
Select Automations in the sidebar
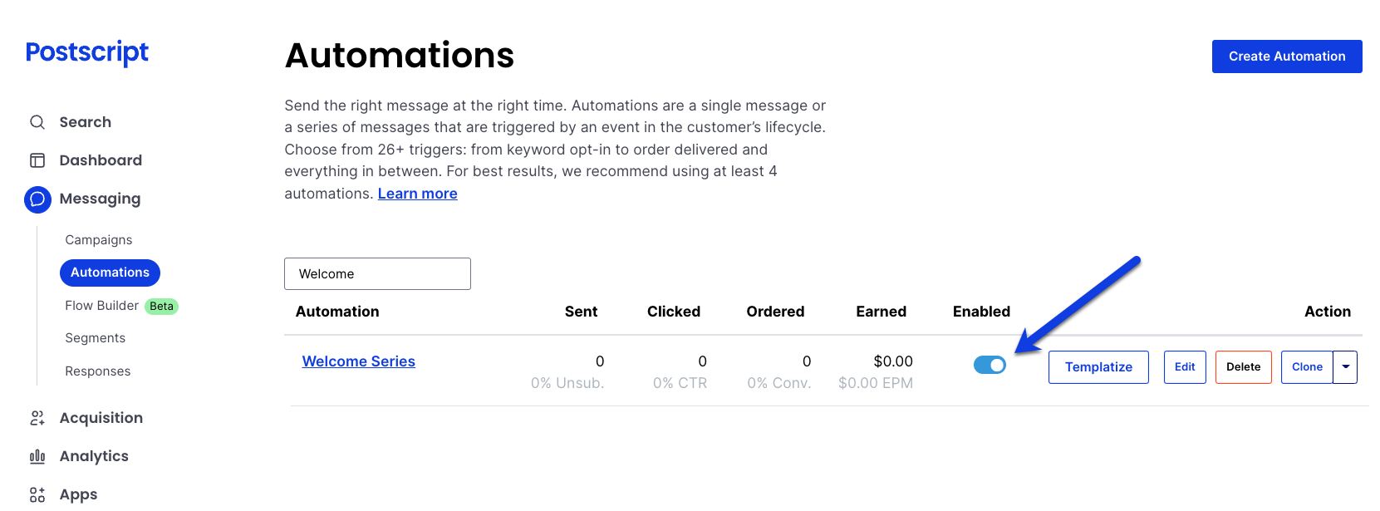(x=110, y=273)
